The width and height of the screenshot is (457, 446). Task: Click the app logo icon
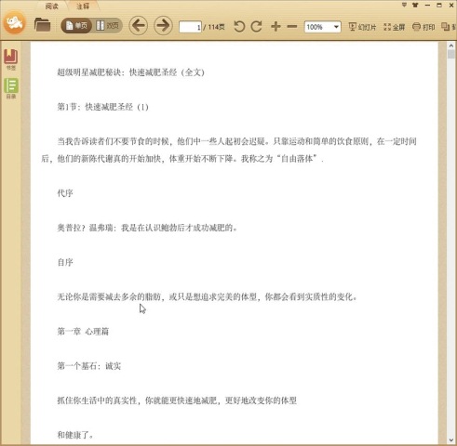pos(14,22)
